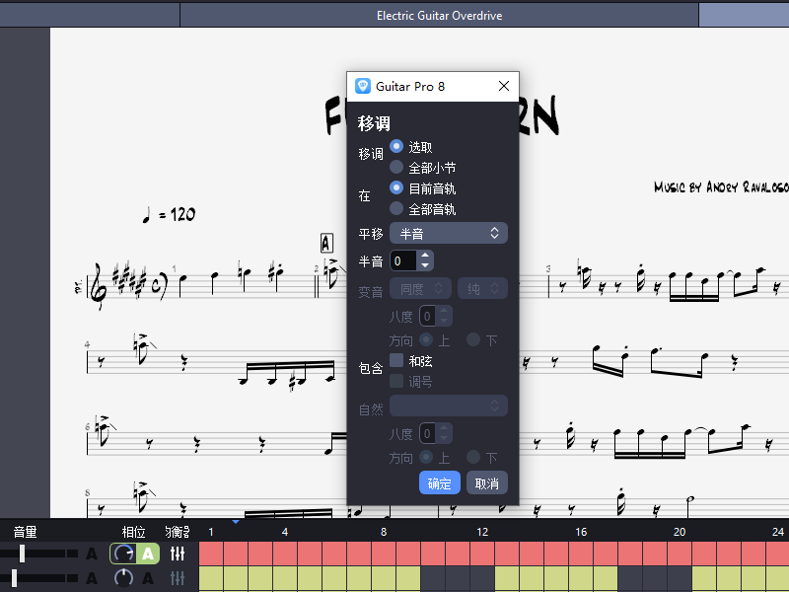
Task: Open the equalizer for the second track
Action: (x=176, y=579)
